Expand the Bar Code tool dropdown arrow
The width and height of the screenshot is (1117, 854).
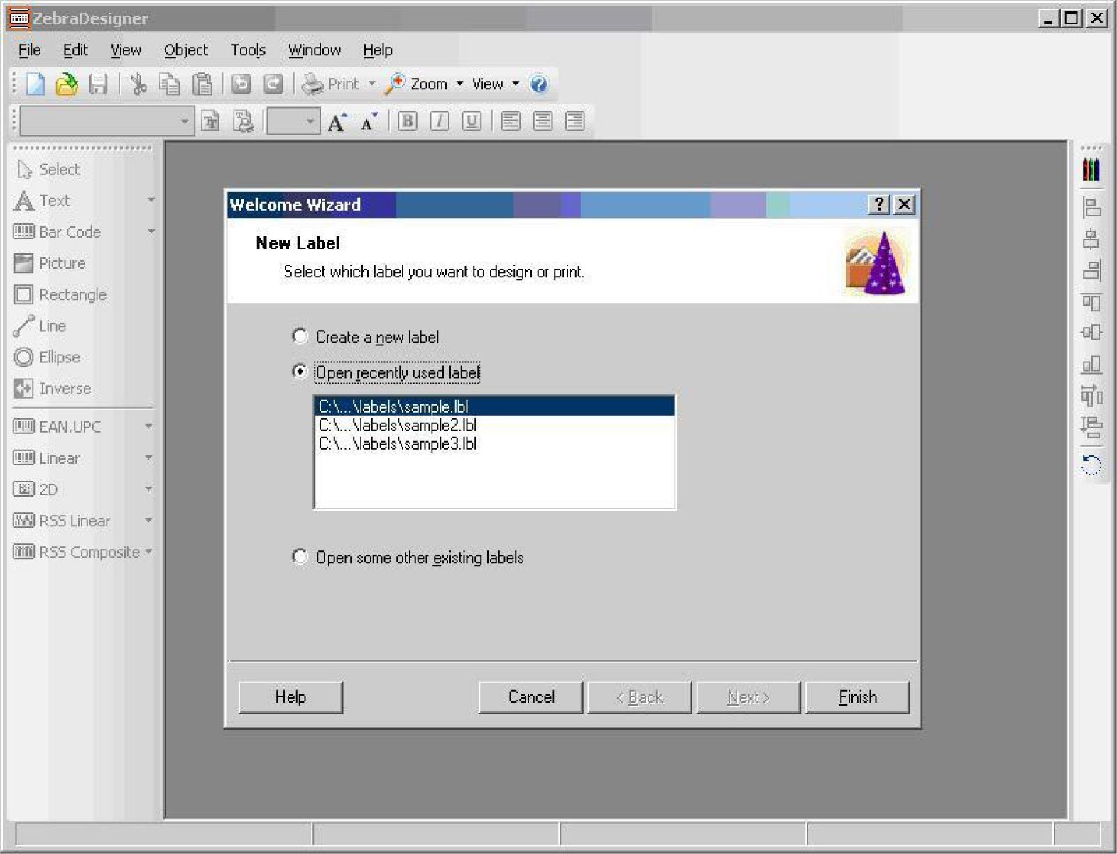pyautogui.click(x=151, y=232)
